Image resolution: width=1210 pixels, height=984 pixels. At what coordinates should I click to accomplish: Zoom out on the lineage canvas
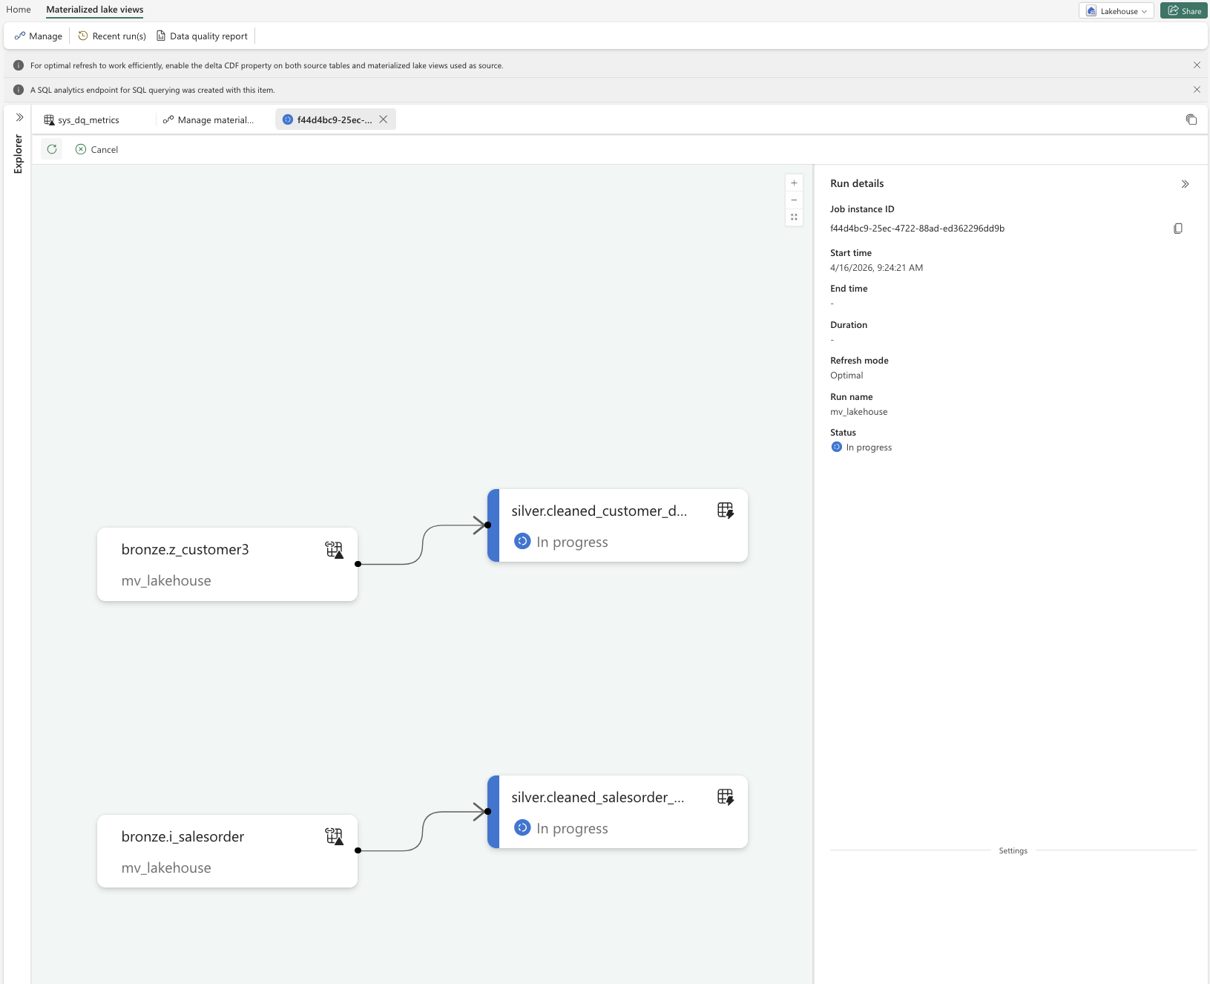pyautogui.click(x=794, y=200)
